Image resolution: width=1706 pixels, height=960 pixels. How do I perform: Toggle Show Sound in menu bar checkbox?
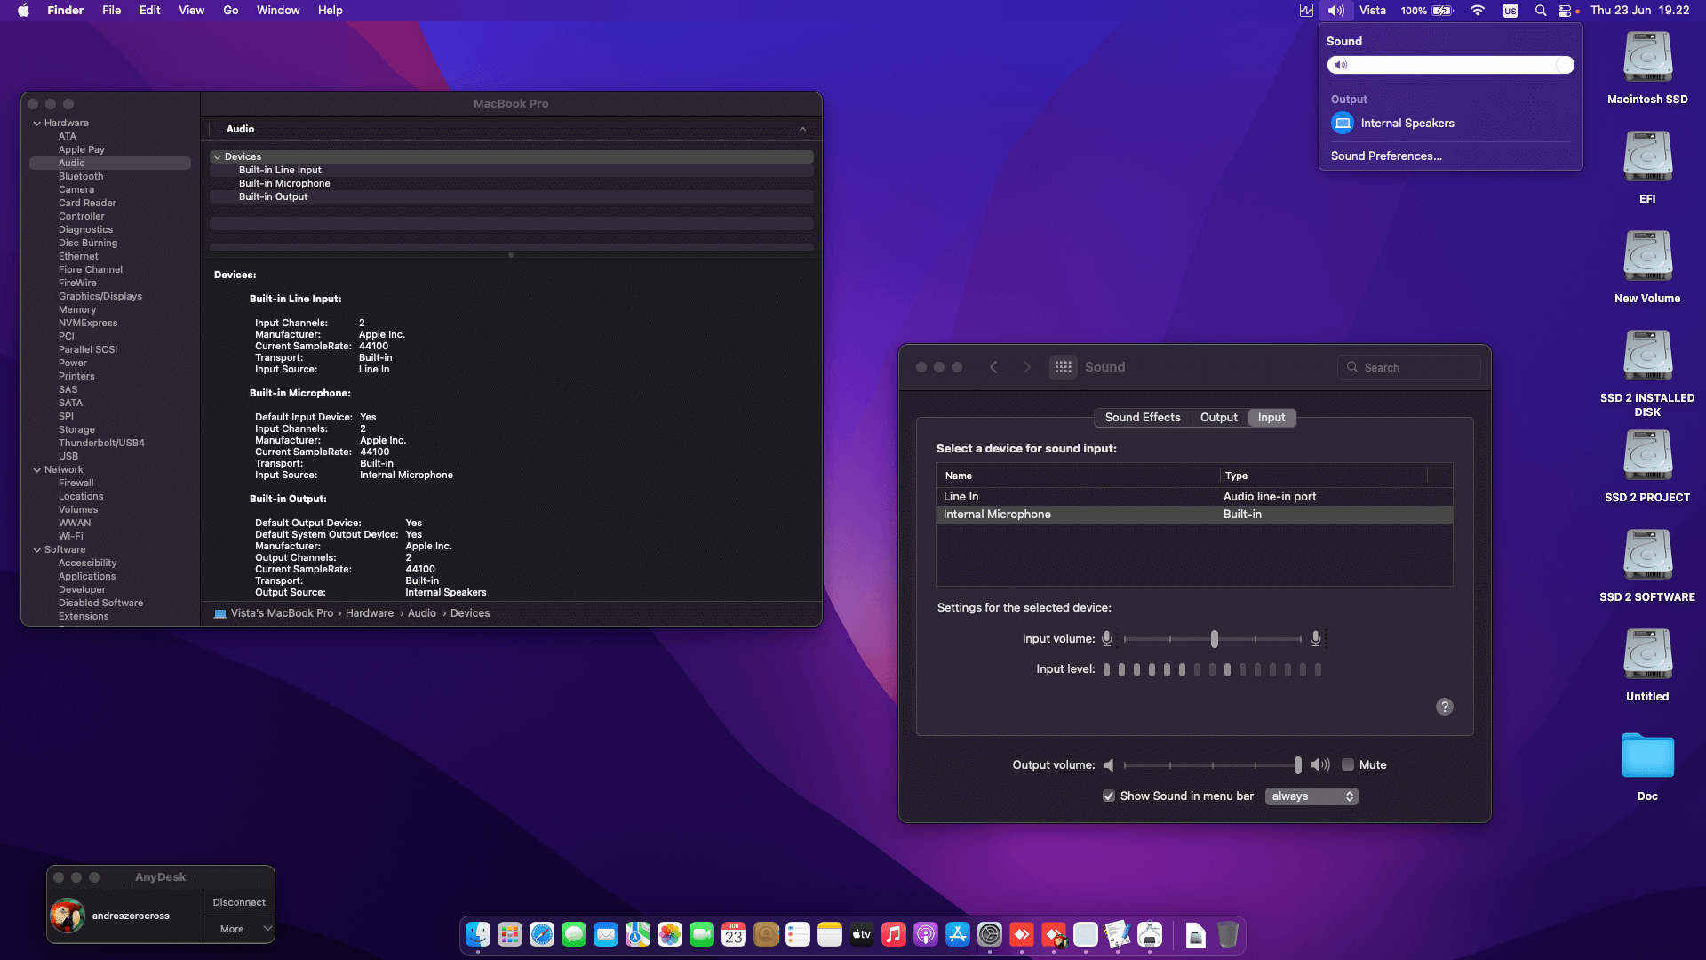click(x=1109, y=796)
